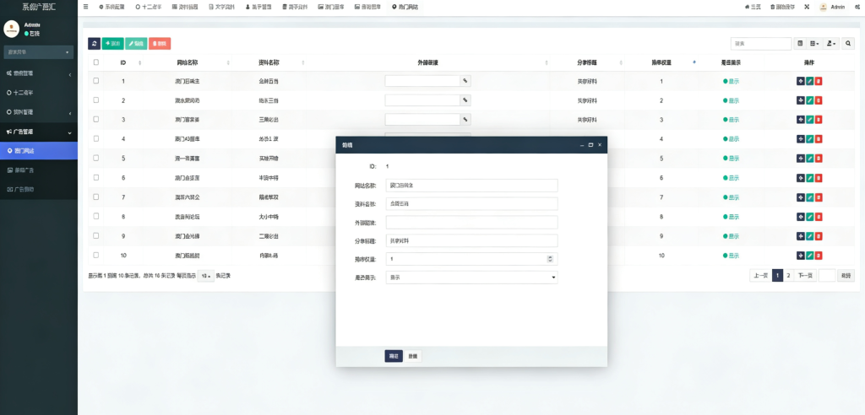Click the dark drag-sort icon in row 9

[801, 236]
